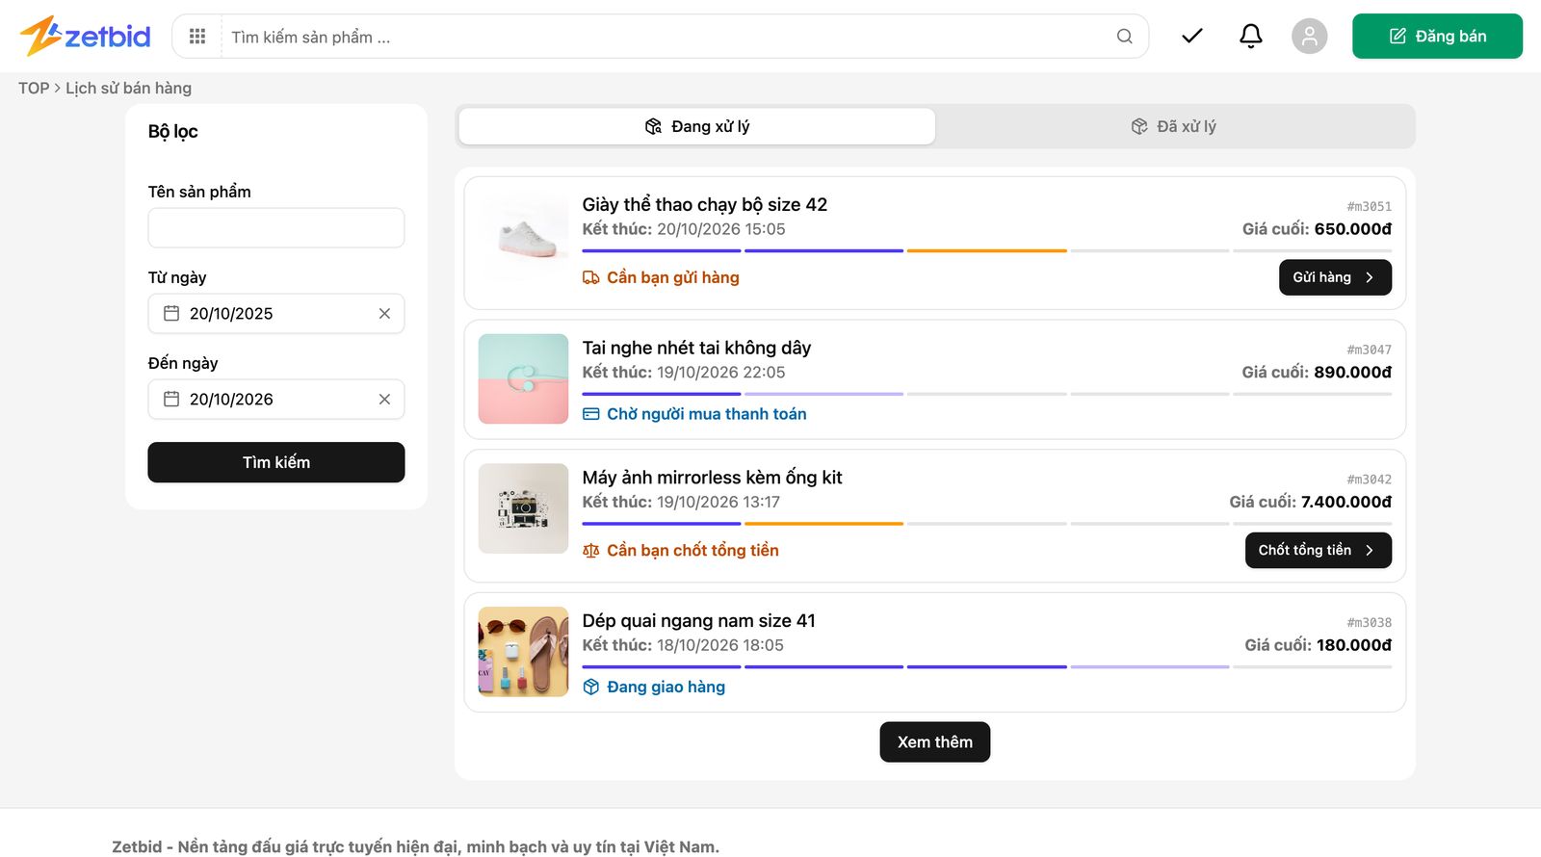Screen dimensions: 1541x857
Task: Click the search magnifier icon
Action: pyautogui.click(x=1124, y=37)
